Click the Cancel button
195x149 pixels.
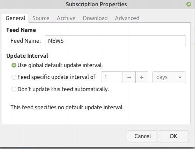[142, 136]
